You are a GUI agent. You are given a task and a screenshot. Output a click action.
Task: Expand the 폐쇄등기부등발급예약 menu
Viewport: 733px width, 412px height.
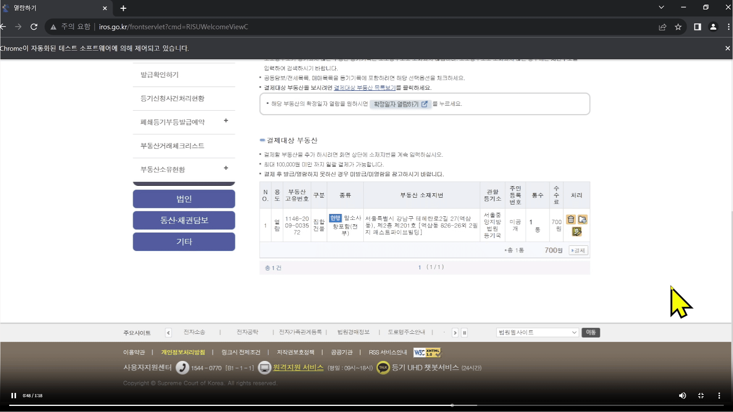(x=226, y=121)
